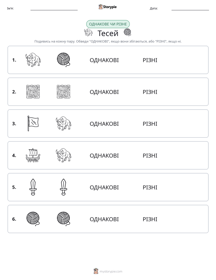
Task: Click the left sword icon in row 5
Action: [x=33, y=187]
